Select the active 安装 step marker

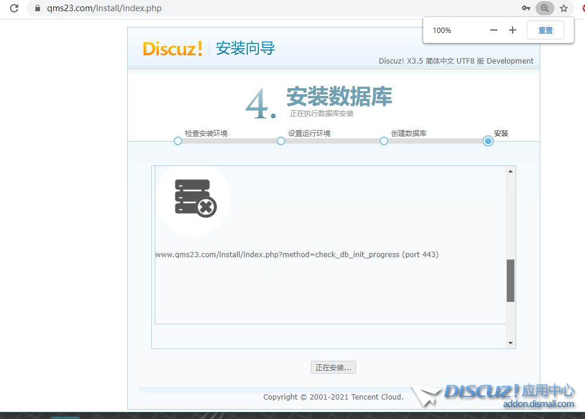pyautogui.click(x=488, y=141)
